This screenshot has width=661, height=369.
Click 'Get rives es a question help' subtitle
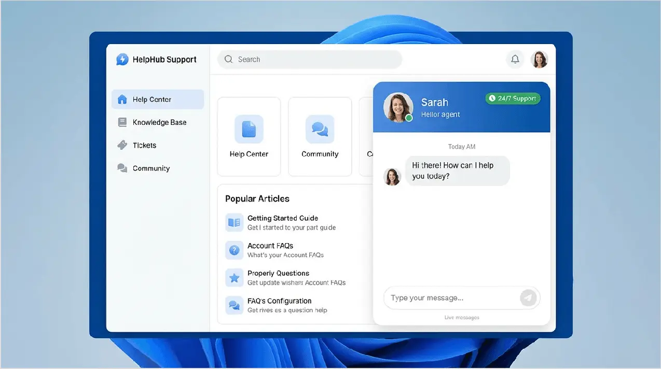(287, 310)
